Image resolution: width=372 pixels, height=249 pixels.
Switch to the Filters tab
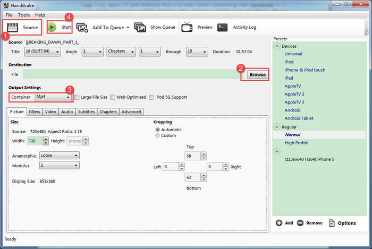click(x=35, y=111)
